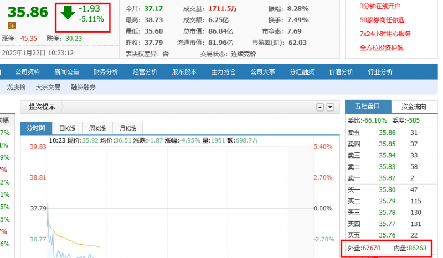443x258 pixels.
Task: Click the timestamp 2025年1月22日 10:23:12
Action: coord(38,52)
